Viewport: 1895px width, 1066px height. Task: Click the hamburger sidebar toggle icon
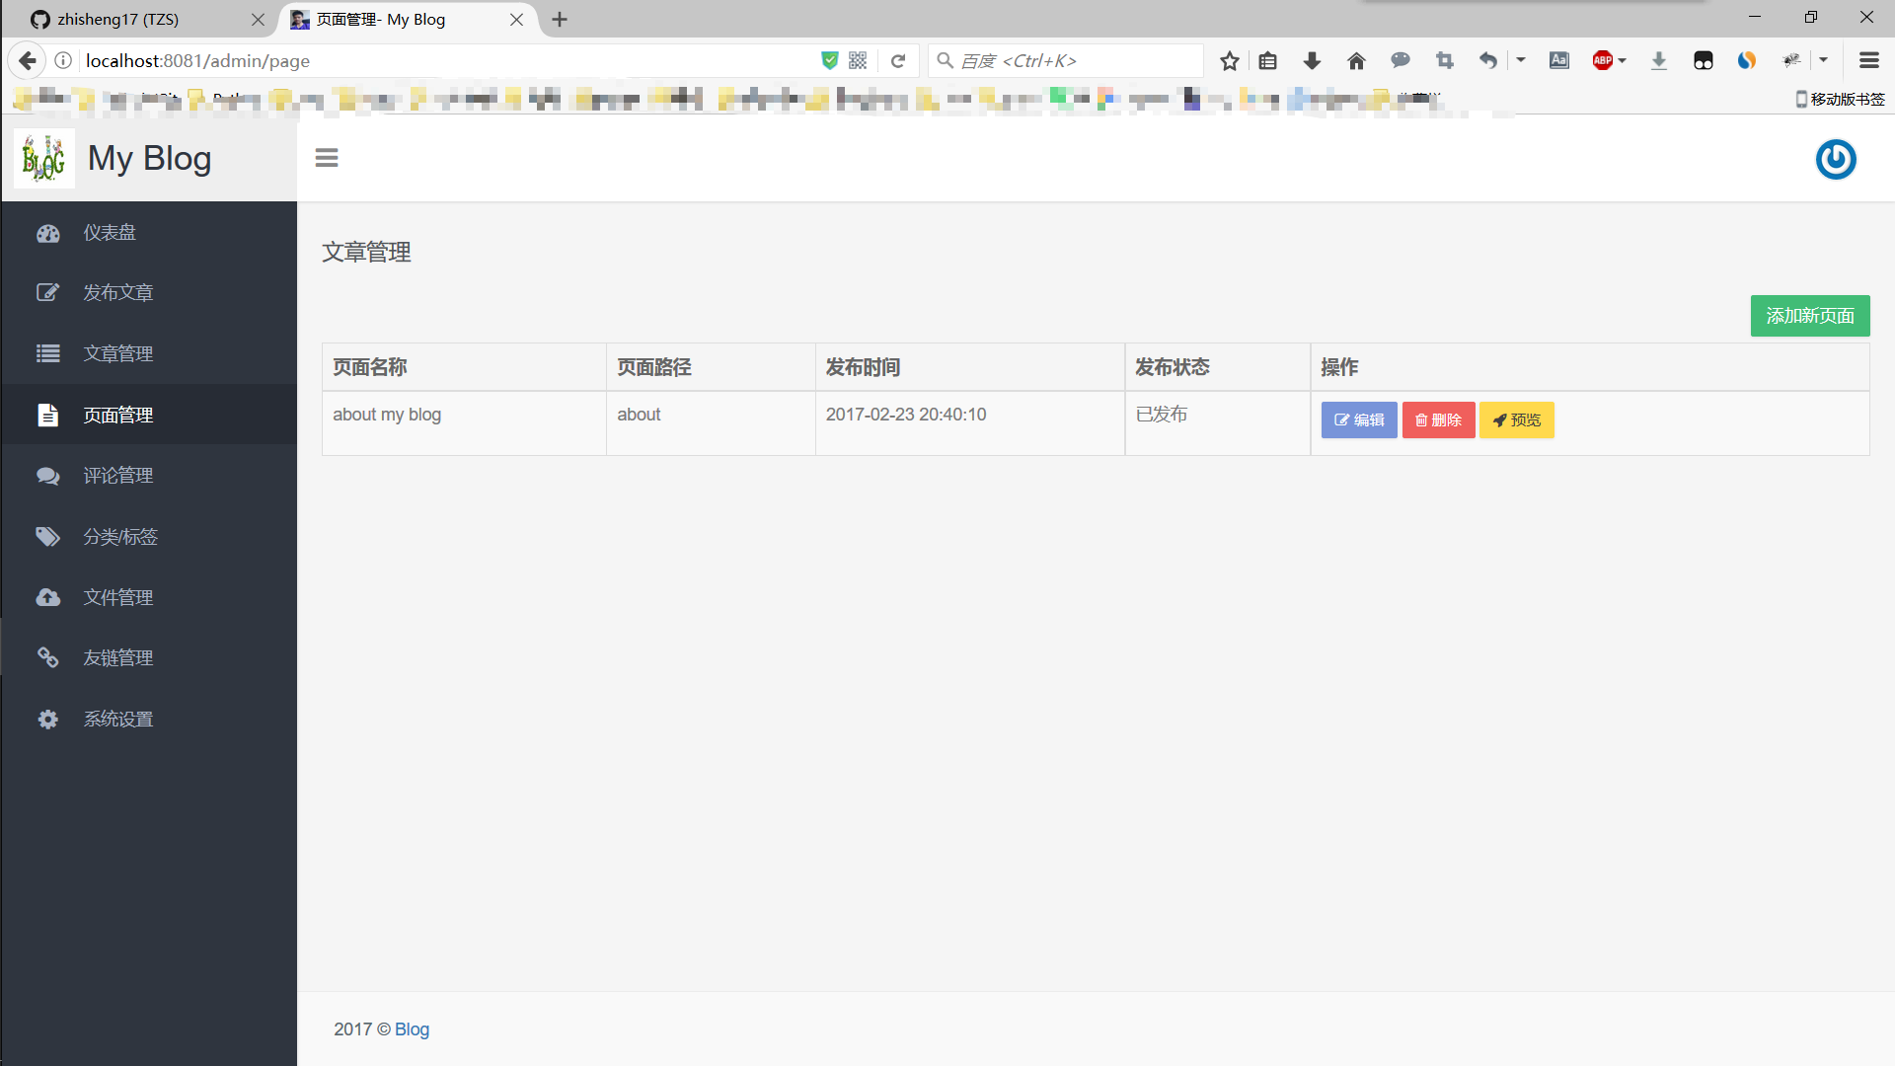[327, 158]
